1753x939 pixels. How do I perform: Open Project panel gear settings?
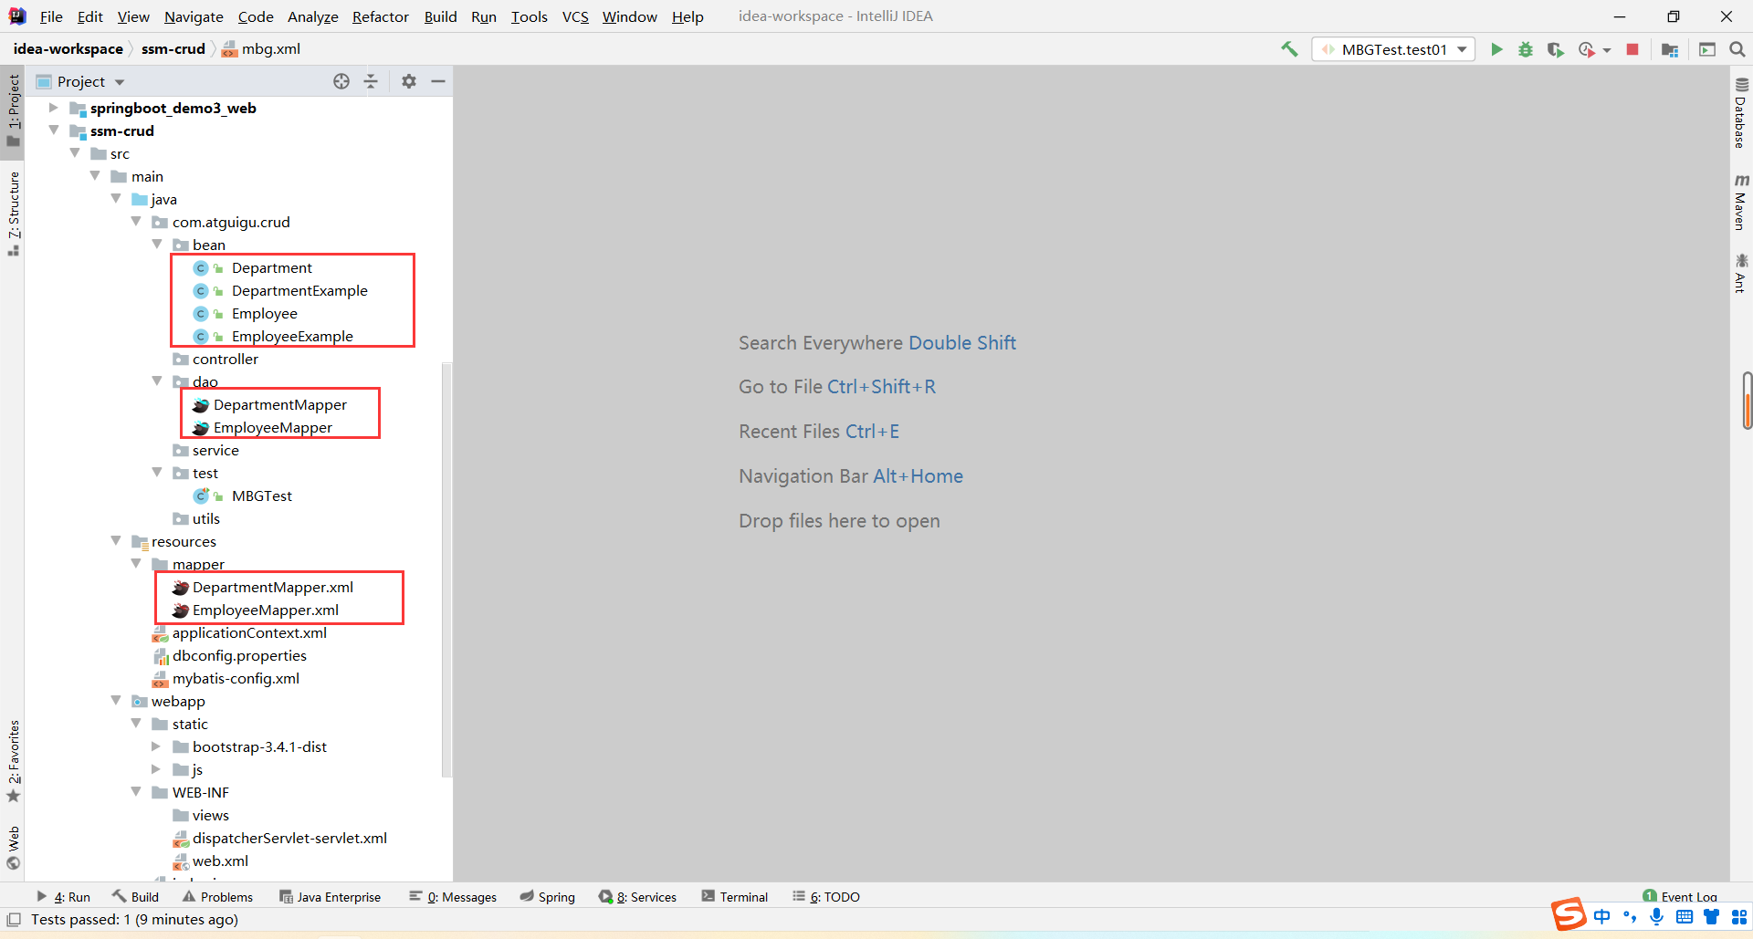coord(409,81)
